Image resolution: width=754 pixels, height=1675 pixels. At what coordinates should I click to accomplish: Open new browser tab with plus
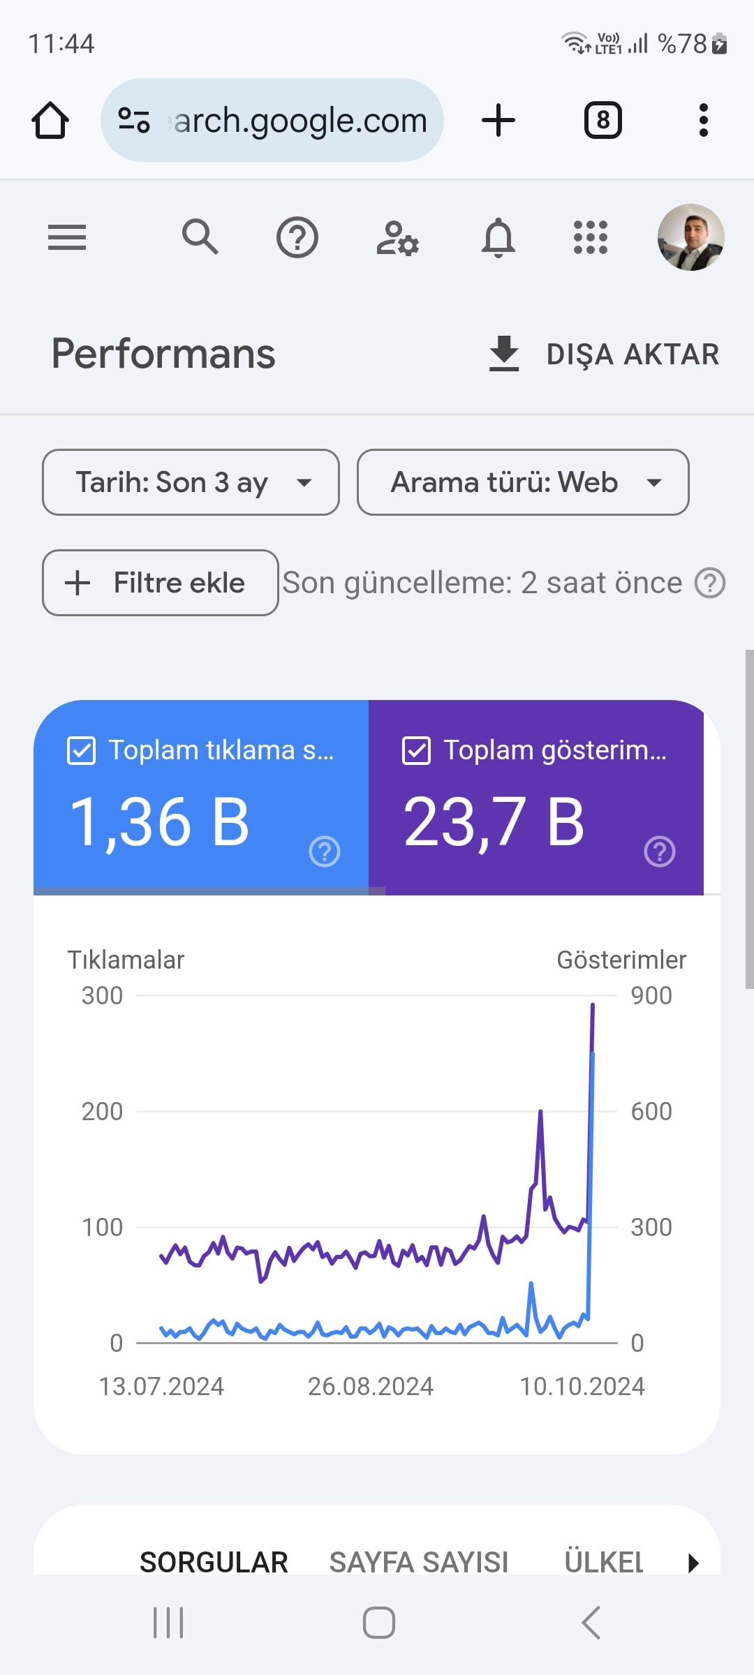pos(498,120)
